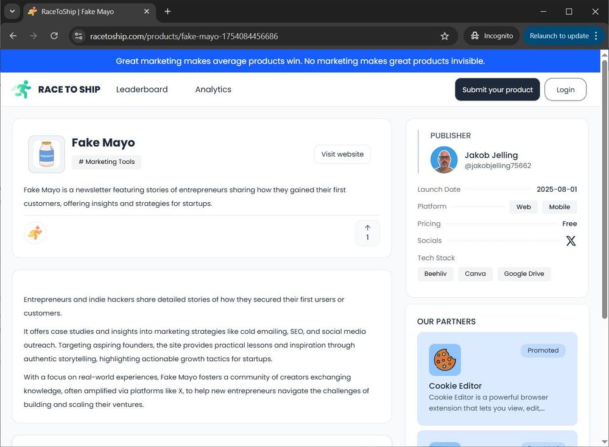Viewport: 609px width, 447px height.
Task: Open Jakob Jelling publisher name
Action: (491, 155)
